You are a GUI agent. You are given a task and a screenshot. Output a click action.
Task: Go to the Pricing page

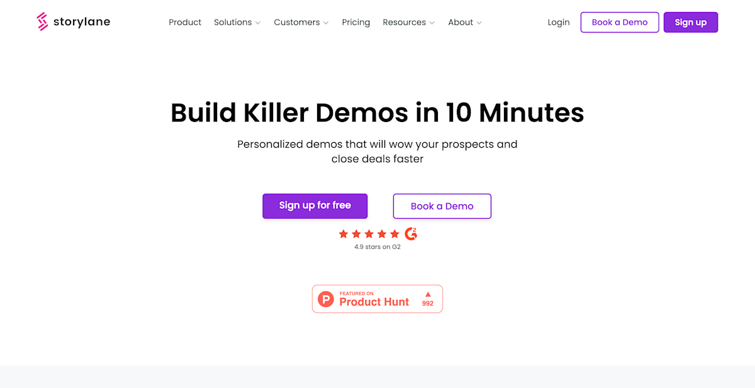pos(356,22)
